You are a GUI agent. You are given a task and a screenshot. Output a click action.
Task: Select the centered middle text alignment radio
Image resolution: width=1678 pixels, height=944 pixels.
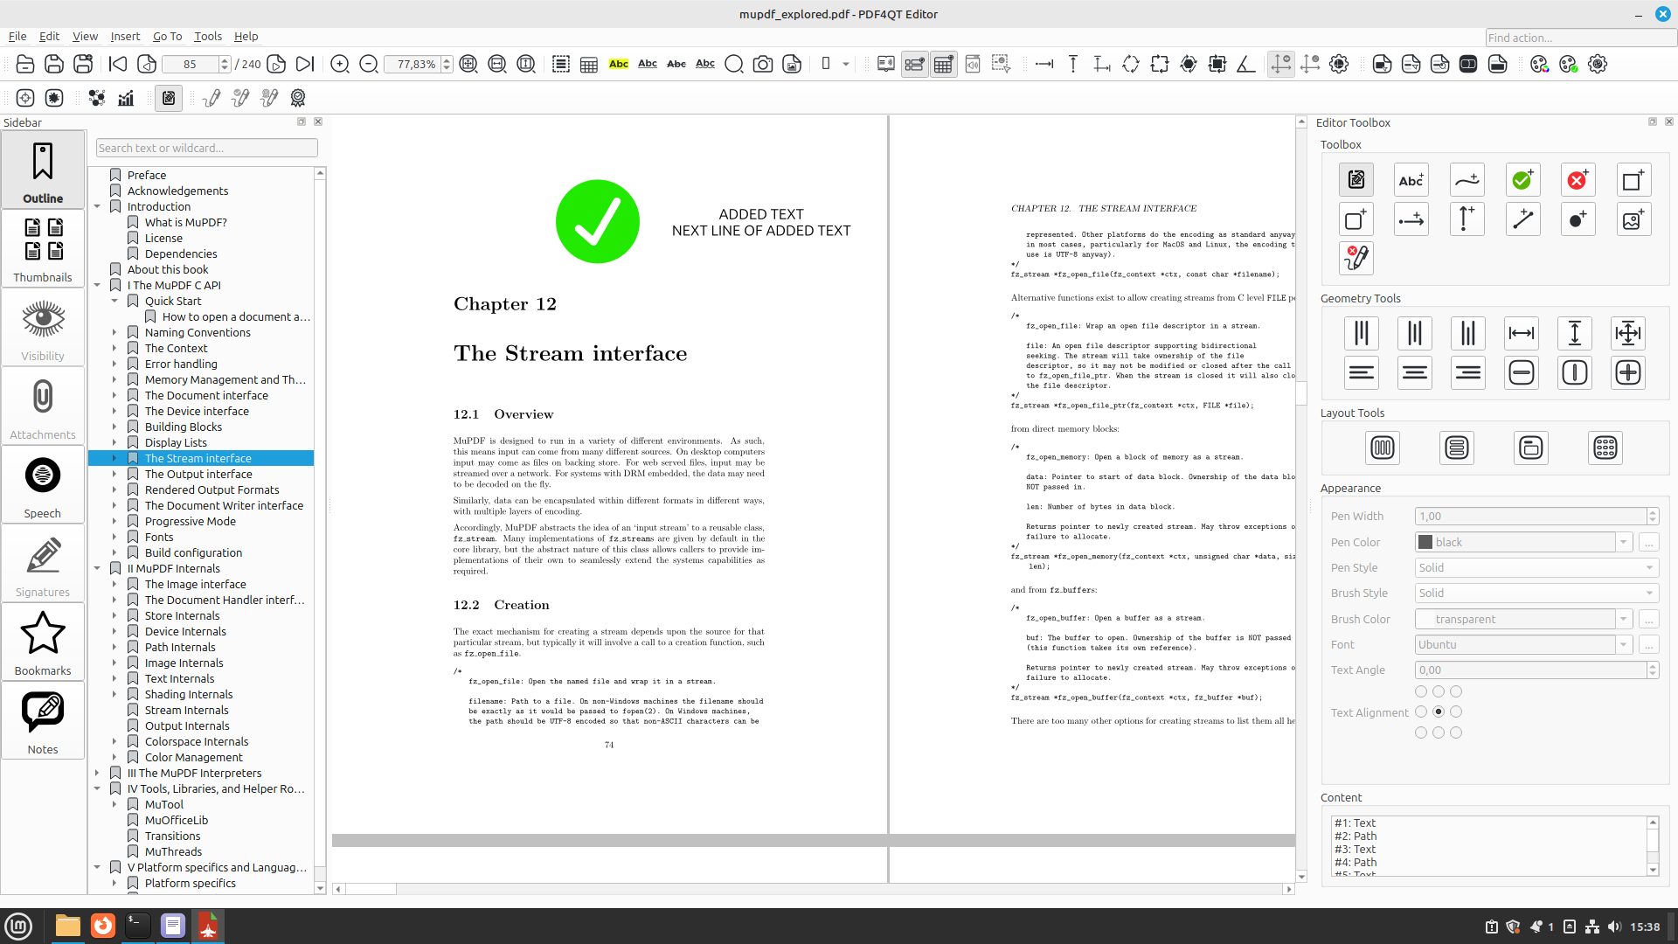click(1439, 712)
